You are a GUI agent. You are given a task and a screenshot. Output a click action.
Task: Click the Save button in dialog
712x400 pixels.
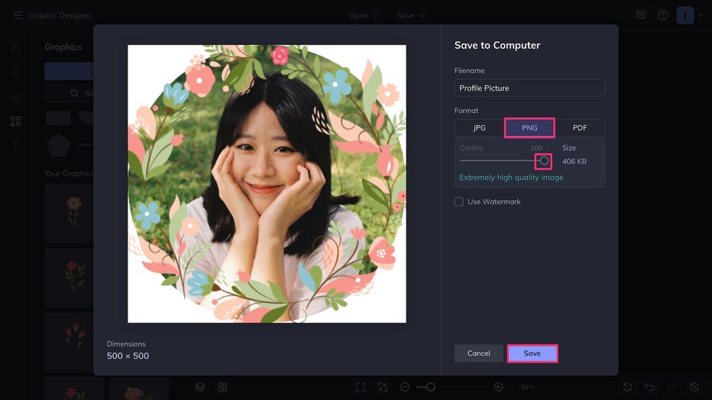(x=532, y=353)
